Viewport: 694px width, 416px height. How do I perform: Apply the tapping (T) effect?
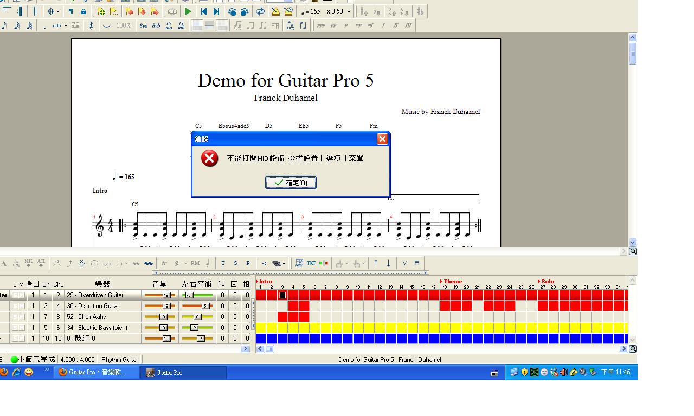(223, 263)
